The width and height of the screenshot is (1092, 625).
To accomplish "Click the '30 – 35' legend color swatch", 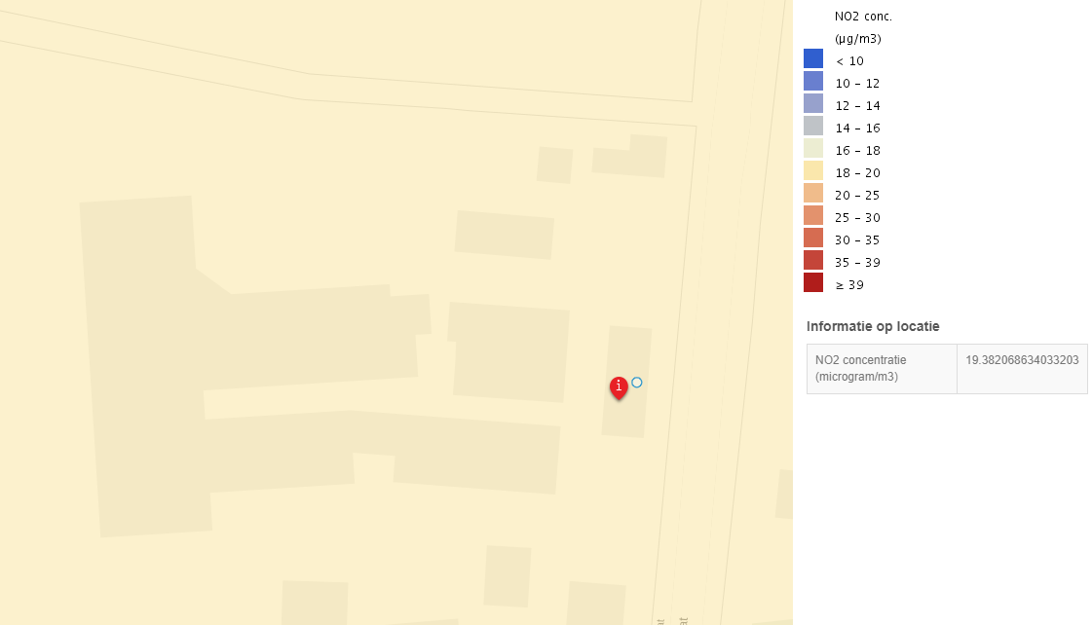I will (813, 238).
